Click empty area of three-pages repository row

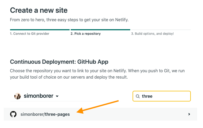coord(133,114)
